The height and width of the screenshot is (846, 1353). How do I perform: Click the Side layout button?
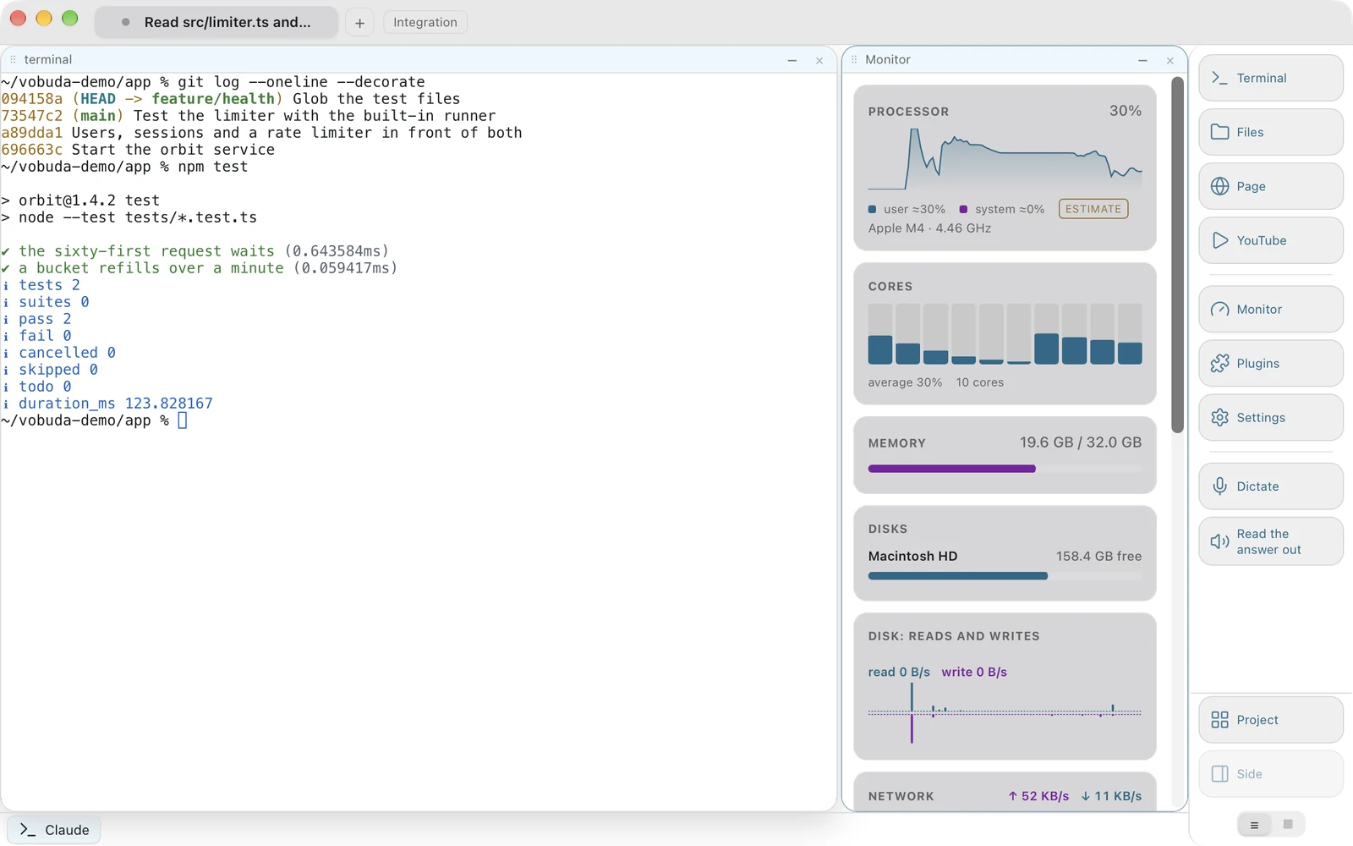(x=1270, y=774)
